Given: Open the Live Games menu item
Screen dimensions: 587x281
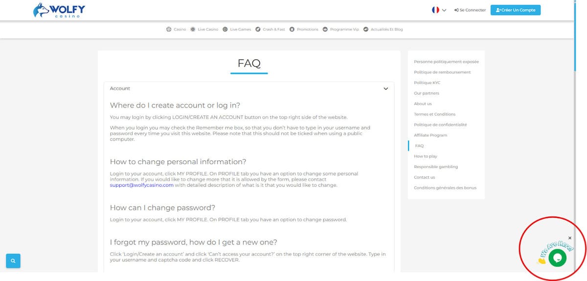Looking at the screenshot, I should (240, 29).
